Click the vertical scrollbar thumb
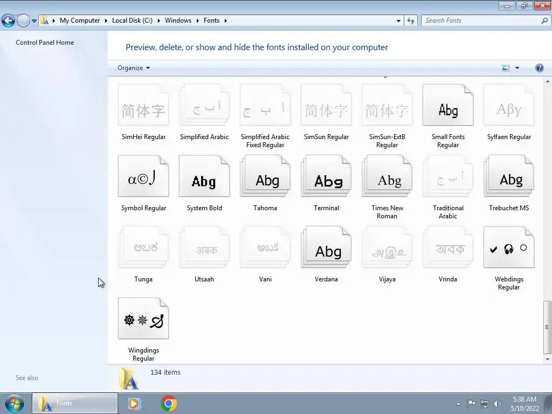The image size is (552, 414). point(547,327)
